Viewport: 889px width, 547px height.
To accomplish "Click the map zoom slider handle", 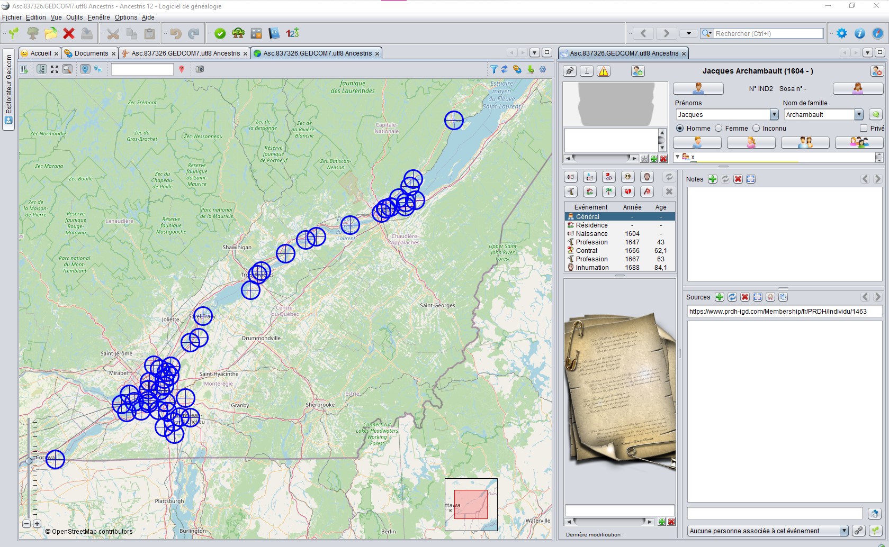I will 29,461.
